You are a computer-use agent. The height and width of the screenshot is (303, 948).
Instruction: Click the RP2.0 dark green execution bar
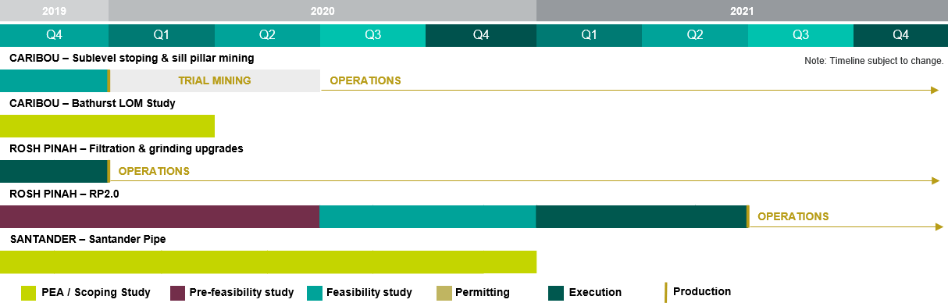pyautogui.click(x=642, y=216)
